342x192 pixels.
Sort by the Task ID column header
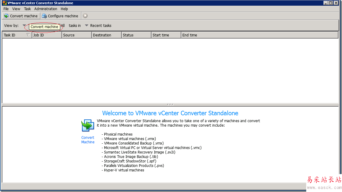click(x=17, y=35)
